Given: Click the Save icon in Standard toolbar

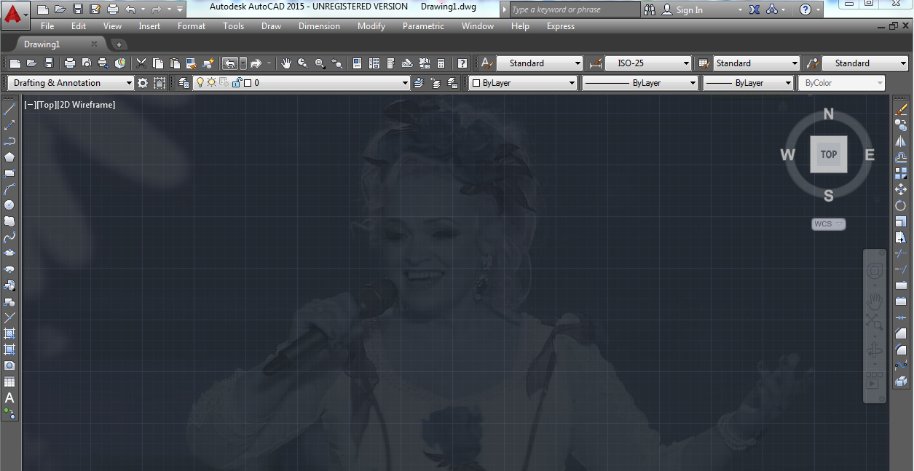Looking at the screenshot, I should coord(49,63).
